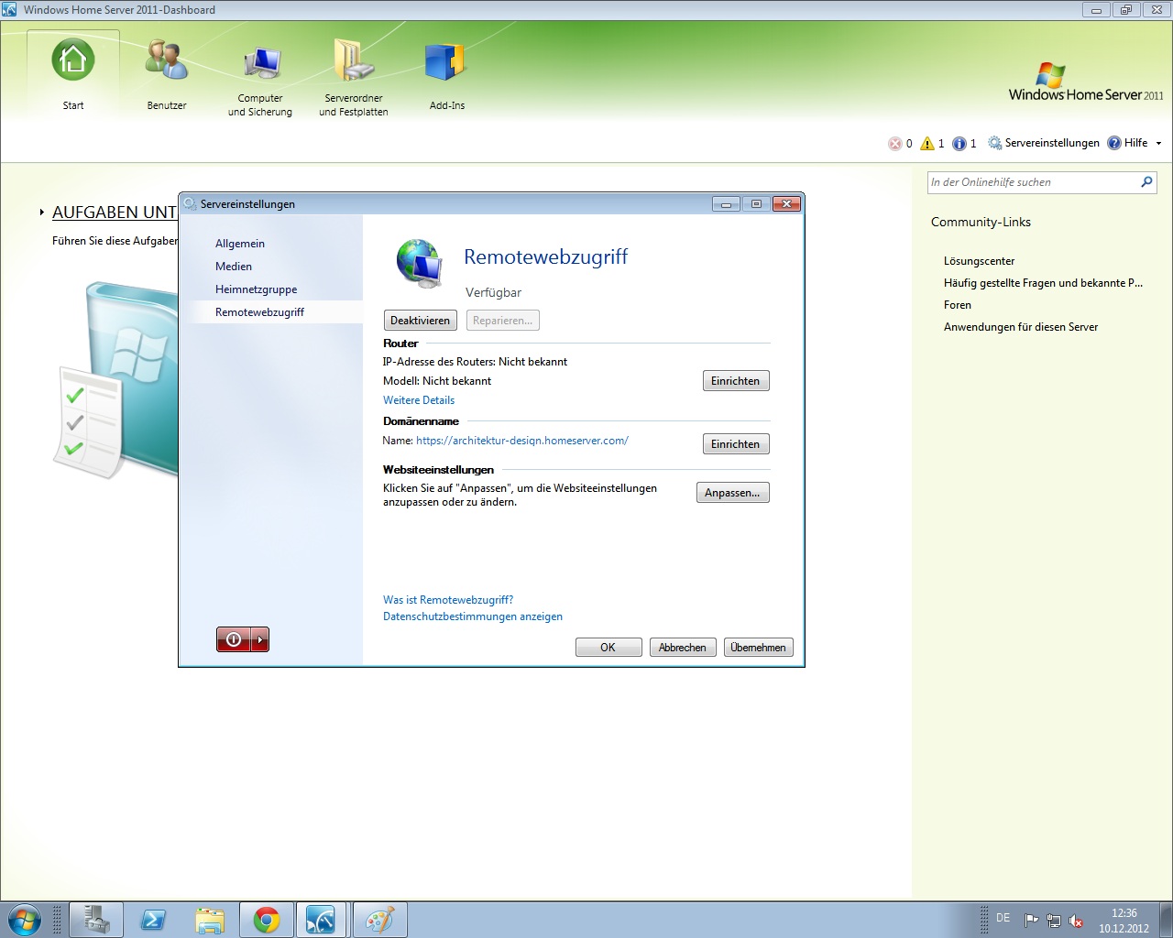Screen dimensions: 1173x938
Task: Open the Hilfe help menu
Action: pos(1127,143)
